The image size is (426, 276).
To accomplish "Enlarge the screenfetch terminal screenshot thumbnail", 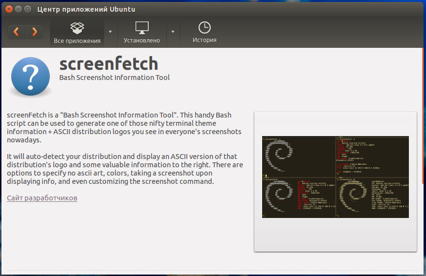I will [335, 177].
